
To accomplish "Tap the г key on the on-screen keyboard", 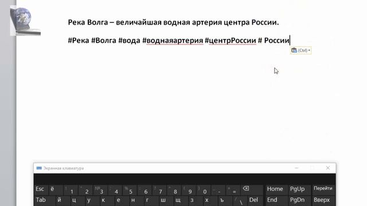I will pyautogui.click(x=151, y=201).
